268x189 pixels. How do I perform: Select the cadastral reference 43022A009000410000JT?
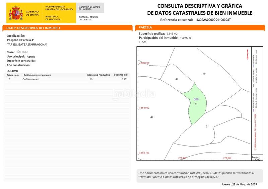(x=213, y=20)
